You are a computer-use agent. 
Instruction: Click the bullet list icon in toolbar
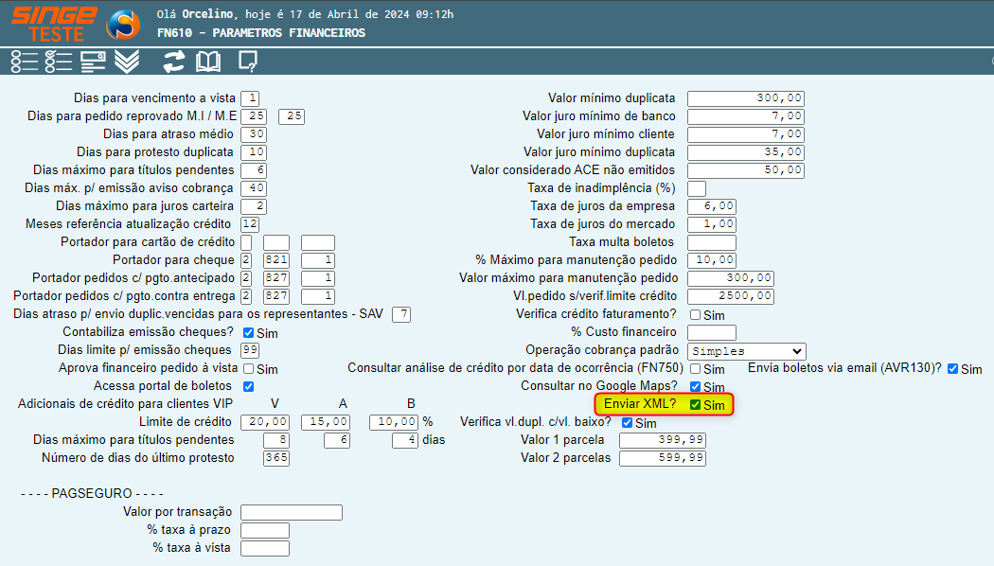tap(25, 62)
